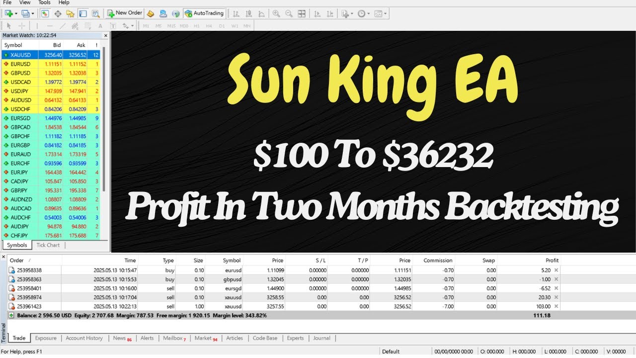Viewport: 636px width, 358px height.
Task: Close the Market Watch panel
Action: pos(105,35)
